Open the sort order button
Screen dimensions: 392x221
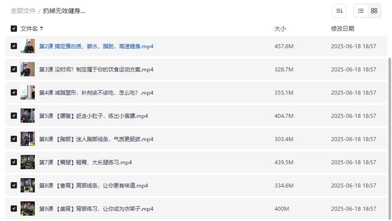(339, 11)
